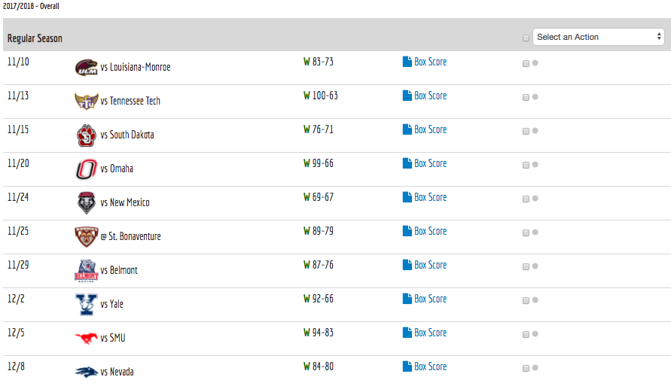The width and height of the screenshot is (671, 386).
Task: Select the checkbox in the Nevada row
Action: [x=526, y=368]
